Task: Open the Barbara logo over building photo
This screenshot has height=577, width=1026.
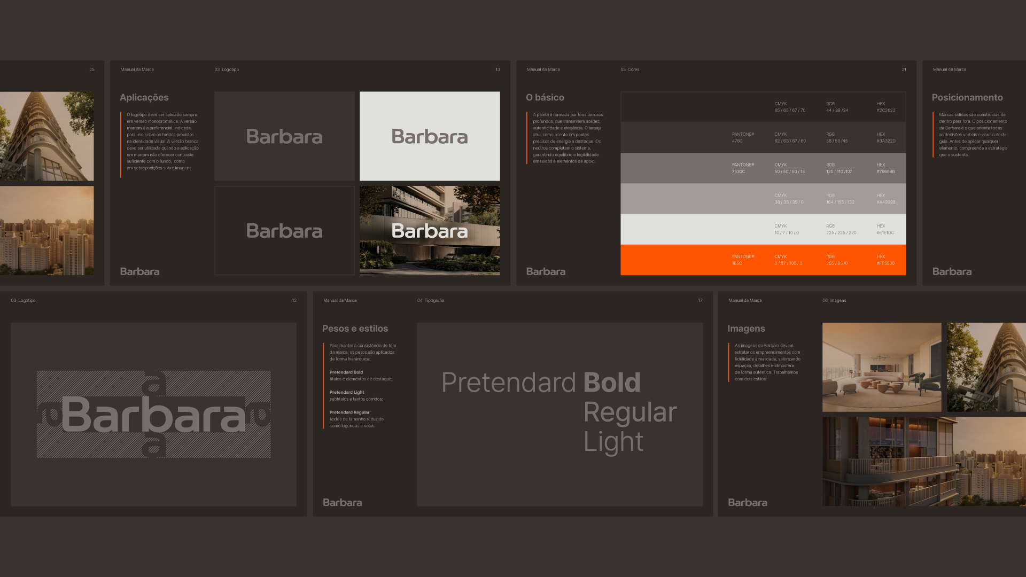Action: [x=430, y=231]
